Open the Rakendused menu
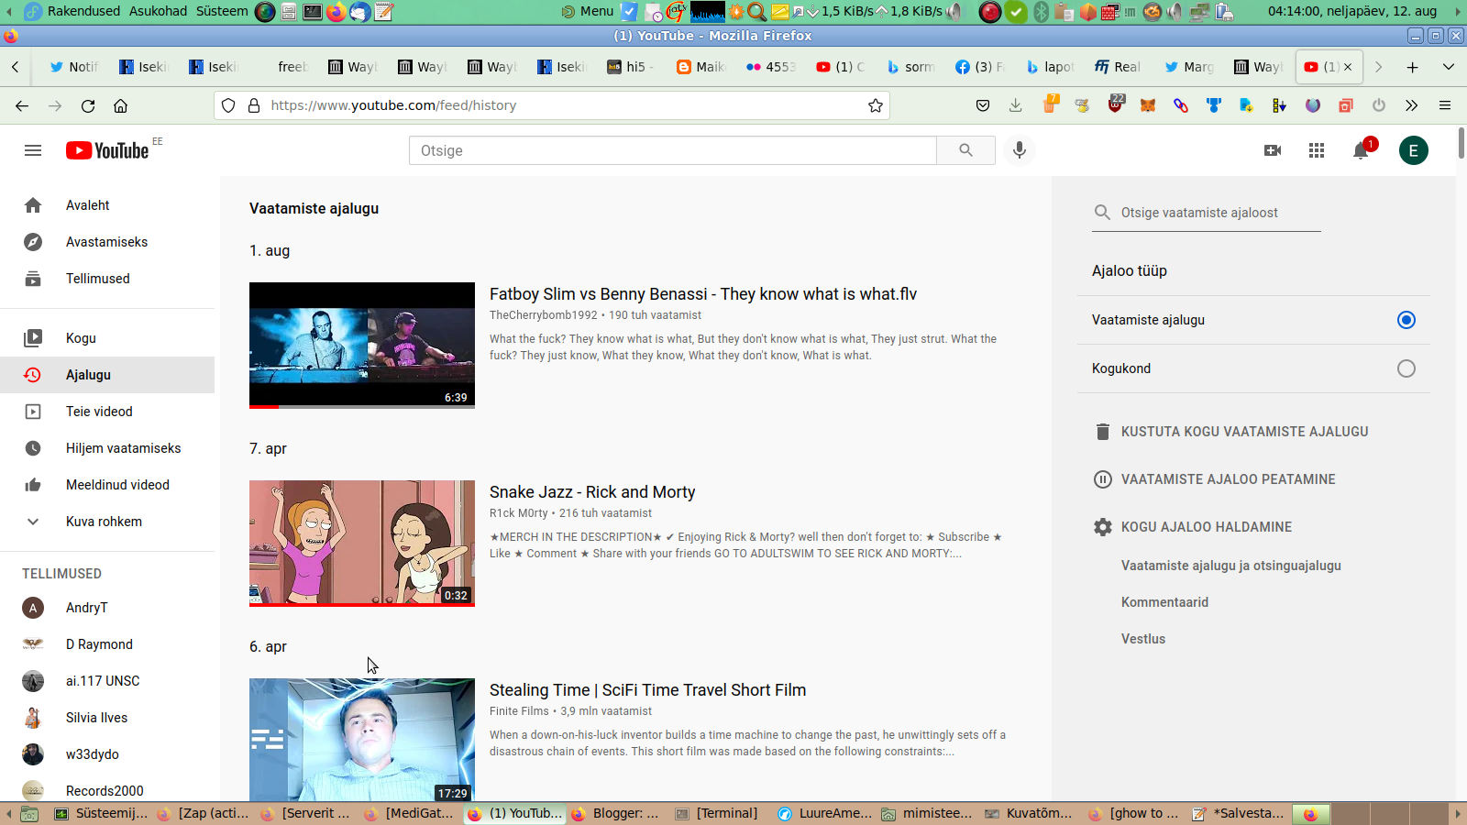Image resolution: width=1467 pixels, height=825 pixels. coord(83,11)
